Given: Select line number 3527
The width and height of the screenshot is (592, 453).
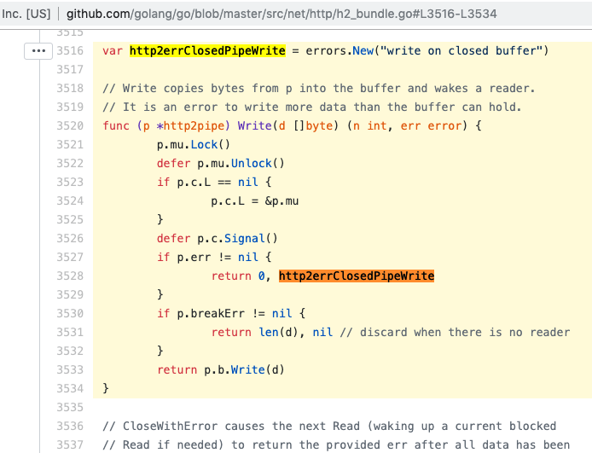Looking at the screenshot, I should pyautogui.click(x=70, y=257).
